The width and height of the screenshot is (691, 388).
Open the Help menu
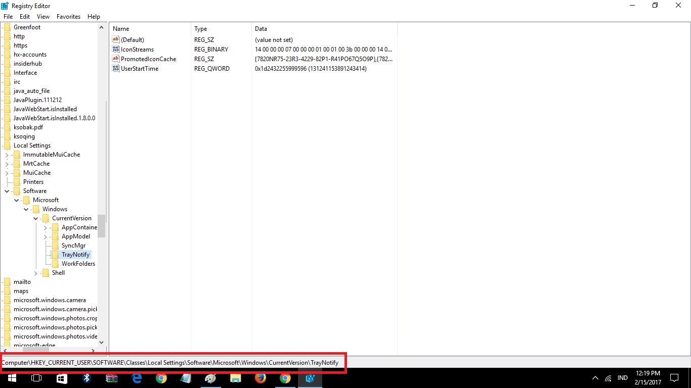pos(94,17)
